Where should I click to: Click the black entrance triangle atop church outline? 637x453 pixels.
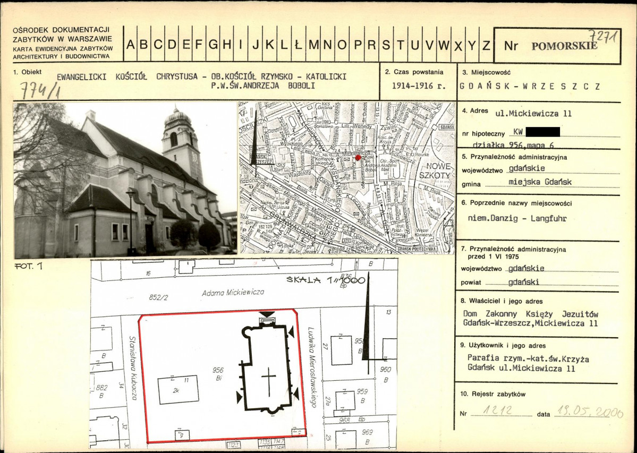pos(267,314)
